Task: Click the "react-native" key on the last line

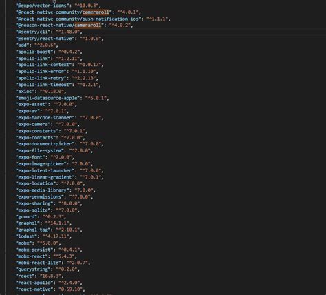Action: click(x=34, y=289)
